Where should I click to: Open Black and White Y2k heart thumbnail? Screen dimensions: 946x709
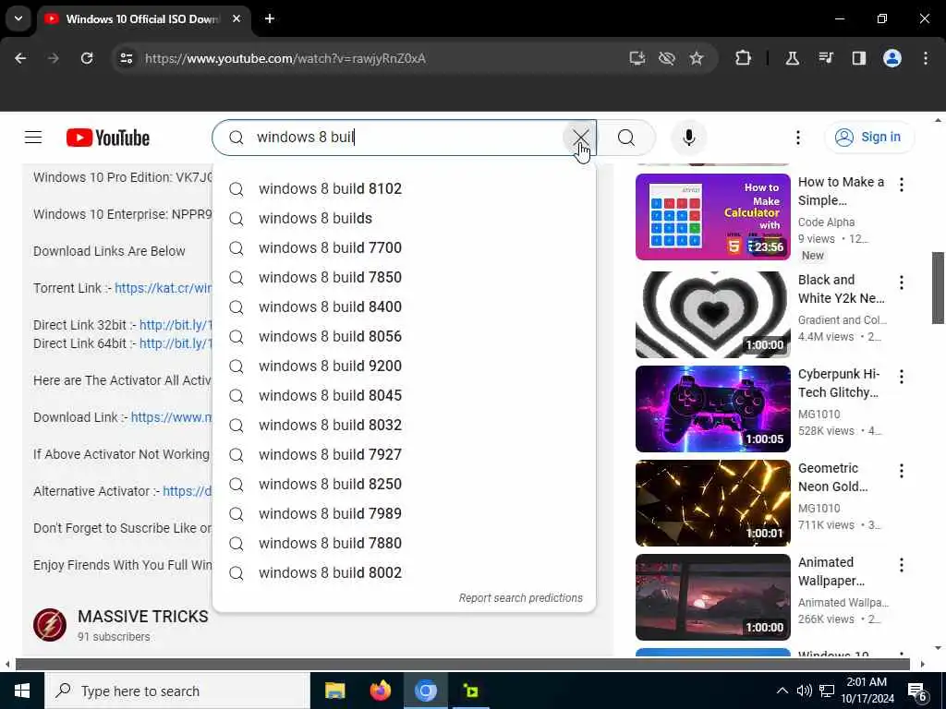tap(712, 315)
